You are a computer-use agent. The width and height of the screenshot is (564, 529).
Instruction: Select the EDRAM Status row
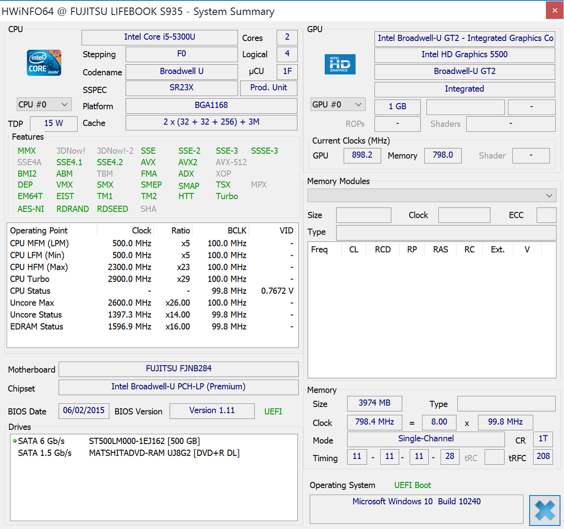(152, 327)
